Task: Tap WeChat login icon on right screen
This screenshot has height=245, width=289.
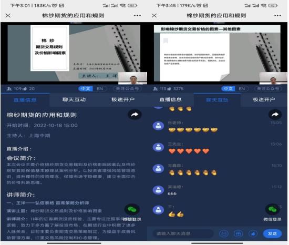Action: coord(272,209)
